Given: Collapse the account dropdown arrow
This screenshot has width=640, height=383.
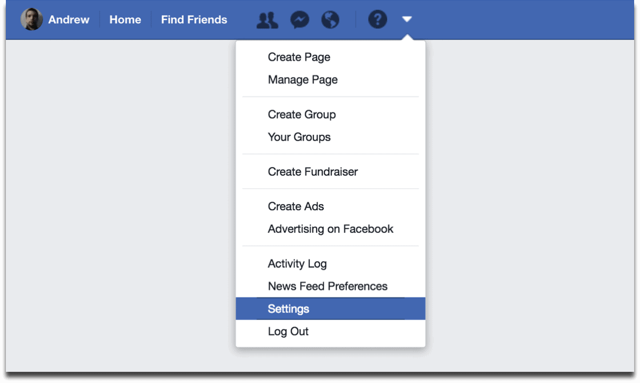Looking at the screenshot, I should tap(407, 20).
